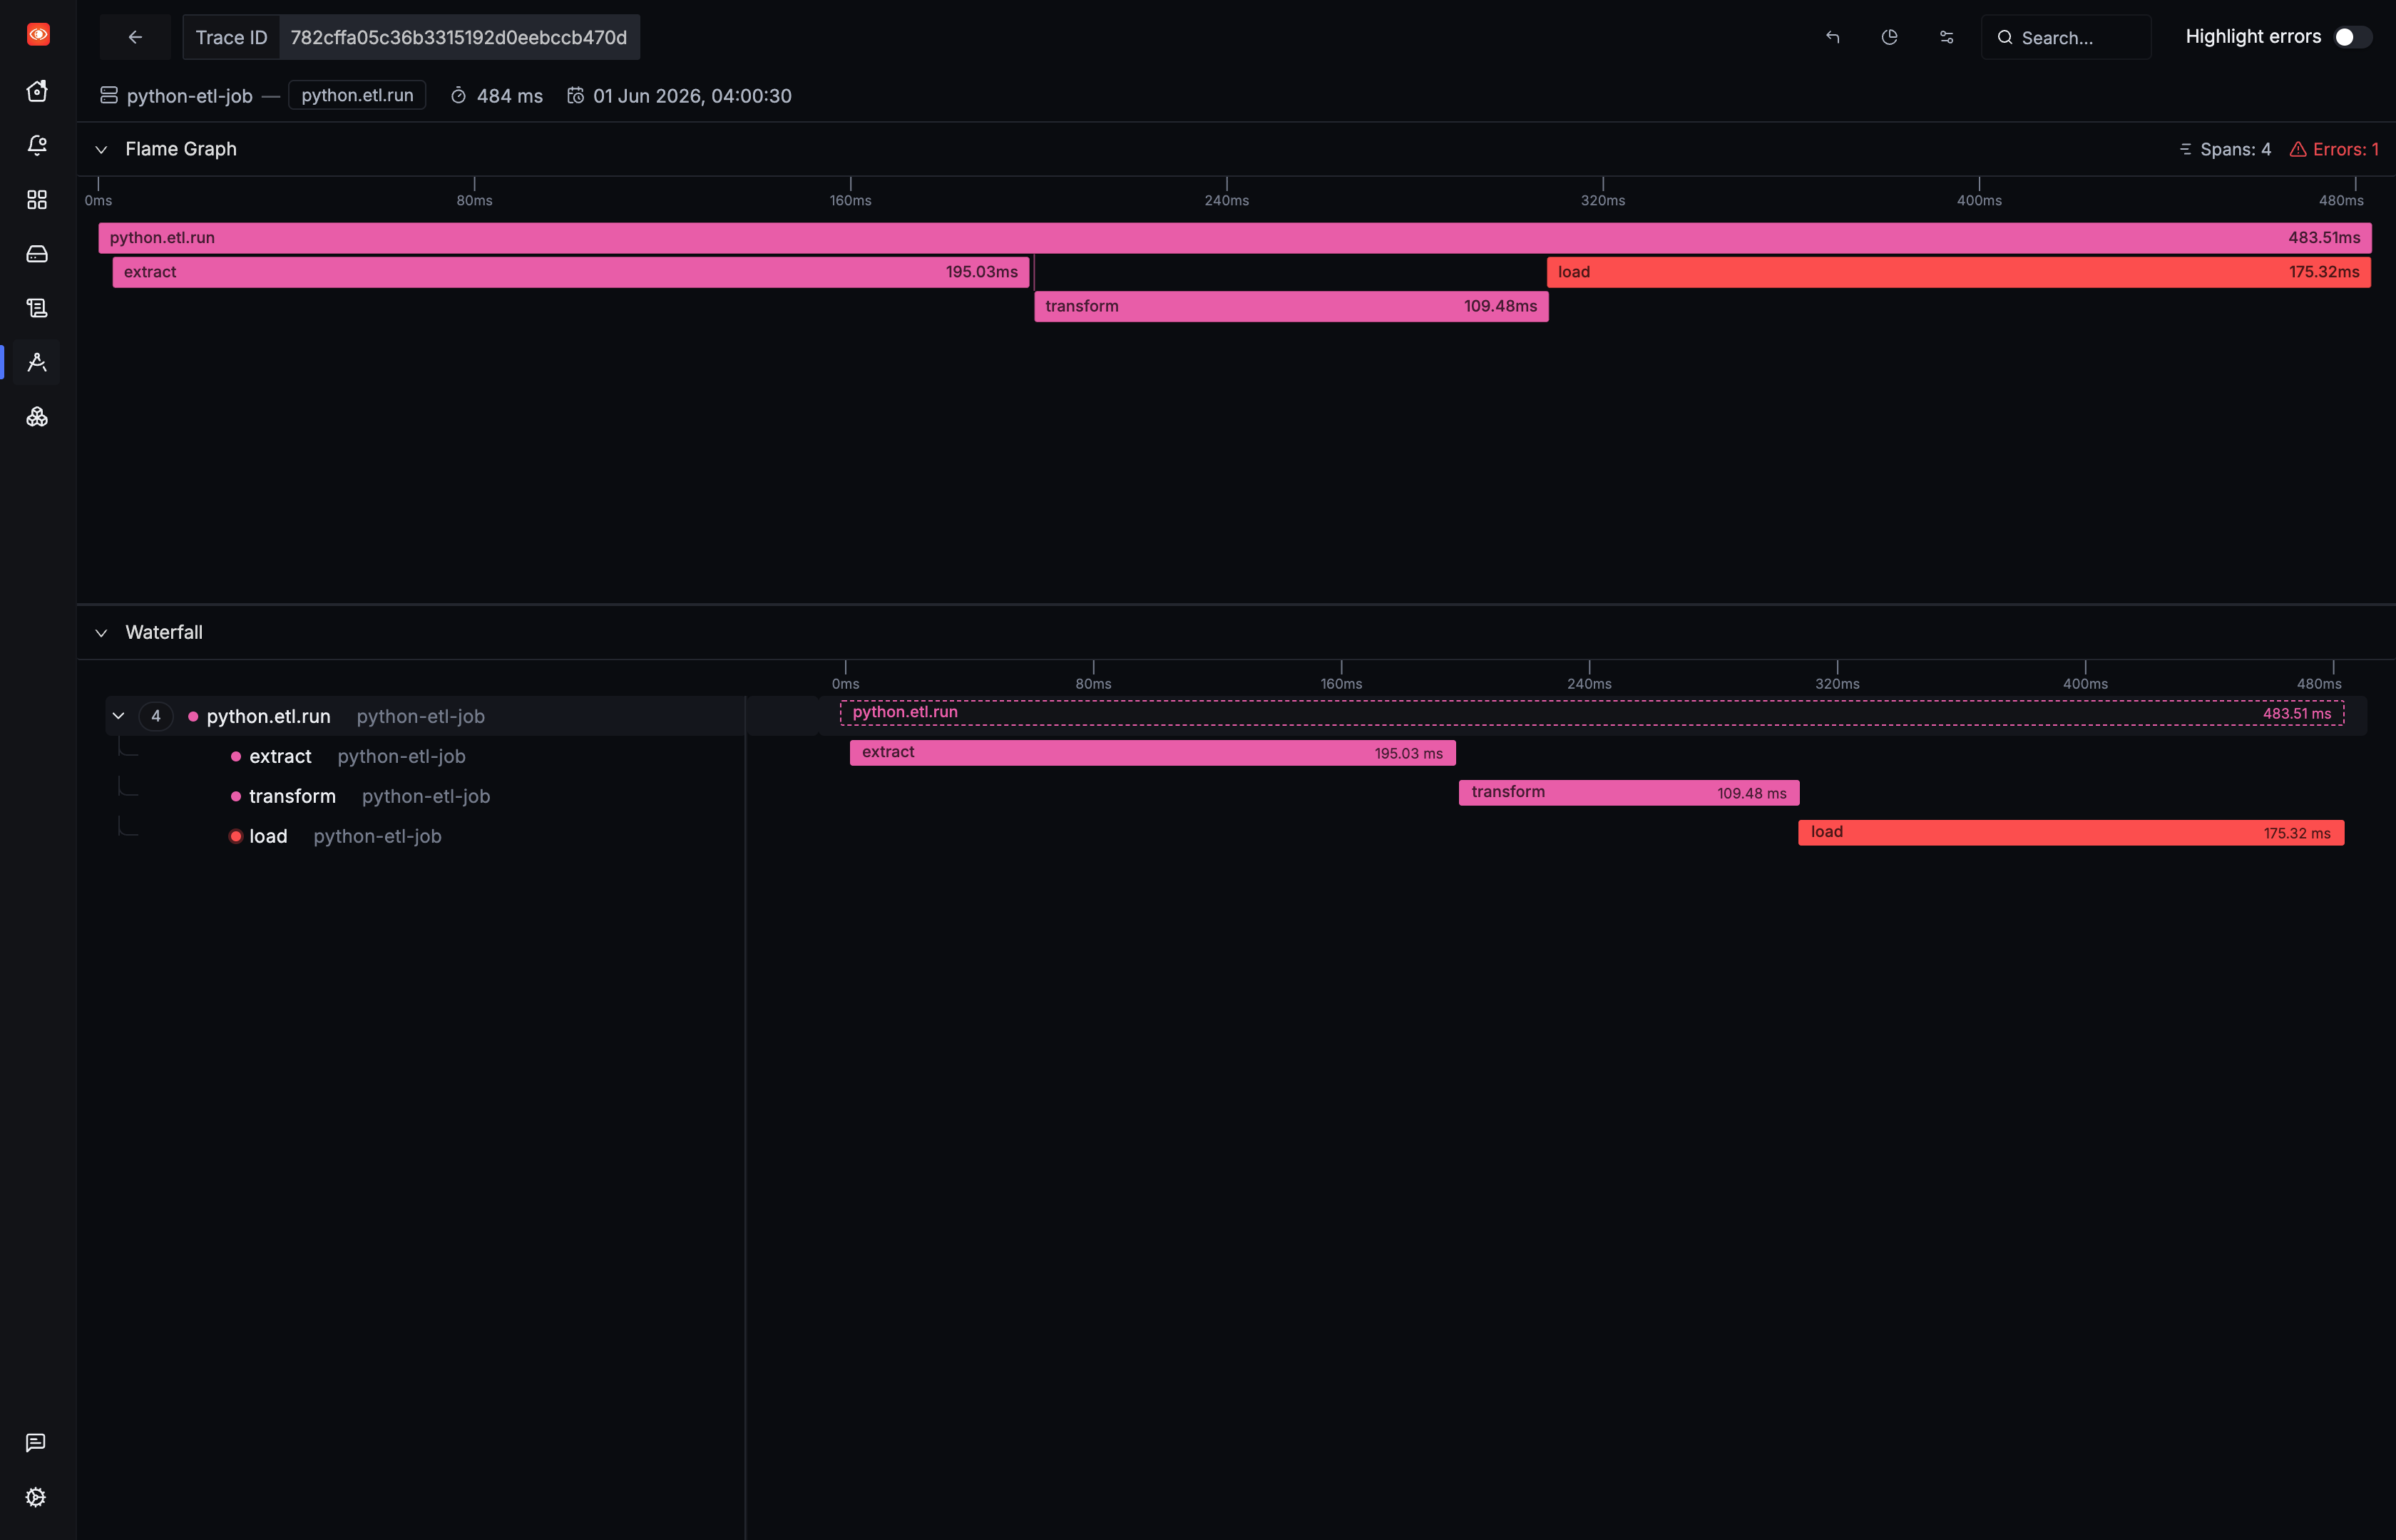
Task: Click the Trace ID label
Action: 231,37
